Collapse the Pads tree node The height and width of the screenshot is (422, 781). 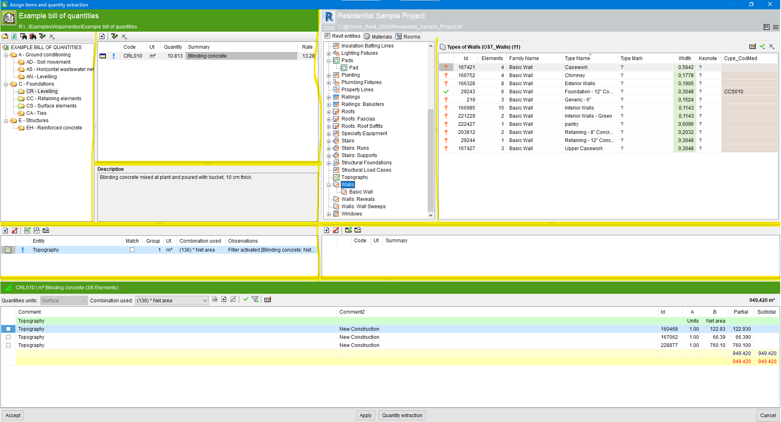(329, 61)
